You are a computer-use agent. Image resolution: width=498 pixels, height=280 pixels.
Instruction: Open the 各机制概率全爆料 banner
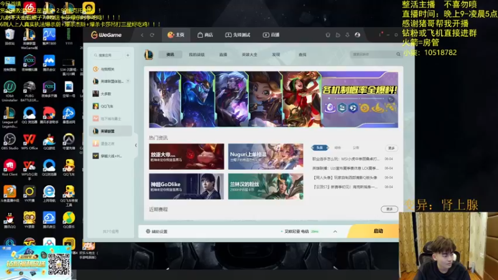(x=273, y=100)
